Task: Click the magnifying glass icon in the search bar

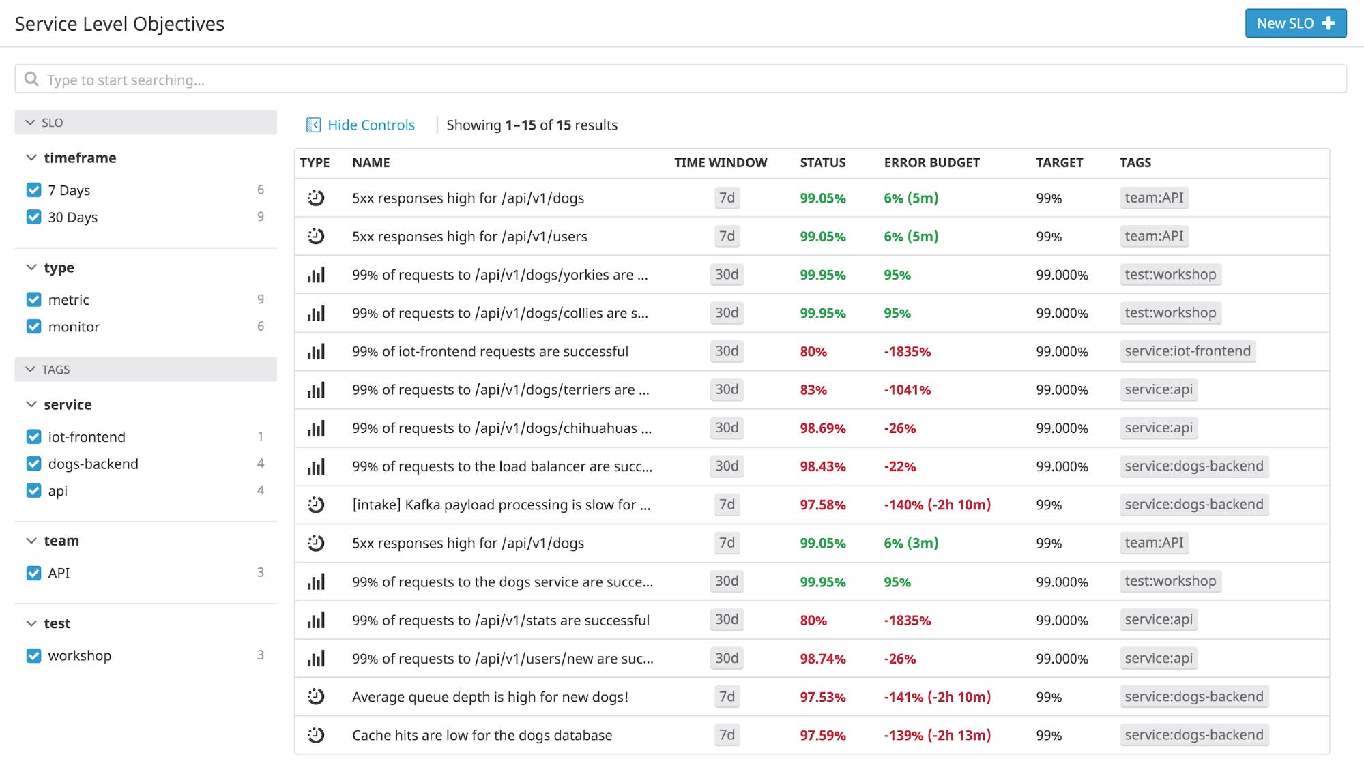Action: [31, 79]
